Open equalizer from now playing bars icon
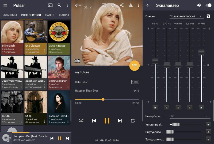This screenshot has height=144, width=214. 131,5
